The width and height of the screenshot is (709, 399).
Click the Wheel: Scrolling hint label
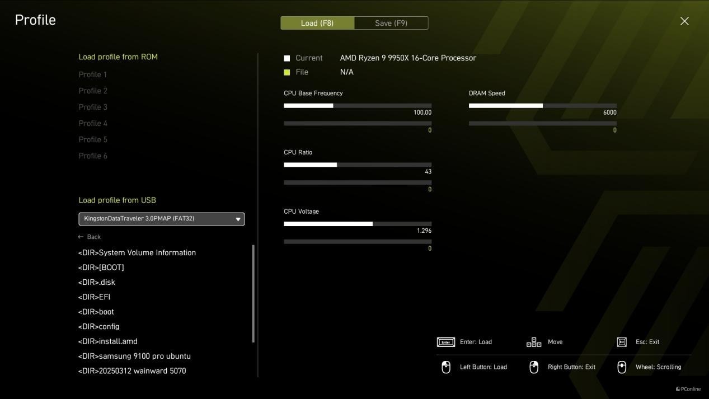click(x=659, y=367)
